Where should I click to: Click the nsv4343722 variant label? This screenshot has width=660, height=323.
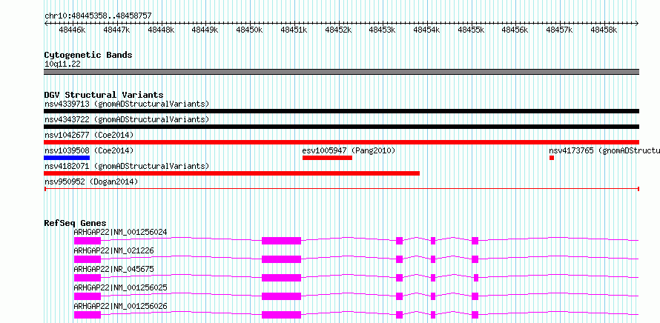(x=127, y=119)
